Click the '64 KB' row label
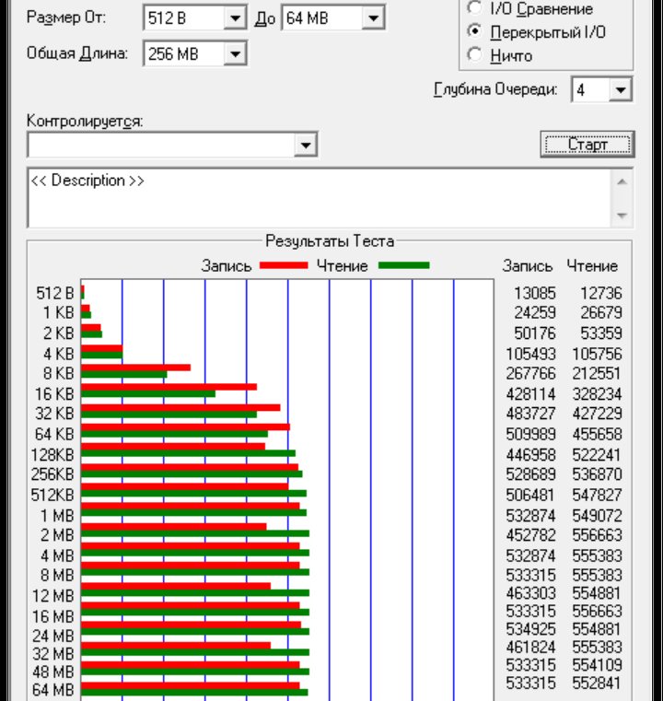The width and height of the screenshot is (663, 701). click(54, 434)
